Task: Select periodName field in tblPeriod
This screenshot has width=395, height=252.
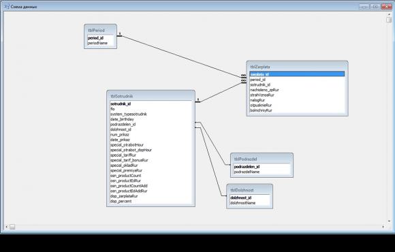Action: tap(101, 43)
